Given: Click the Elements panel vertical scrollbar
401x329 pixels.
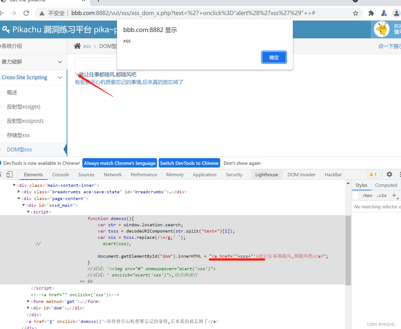Looking at the screenshot, I should 348,250.
